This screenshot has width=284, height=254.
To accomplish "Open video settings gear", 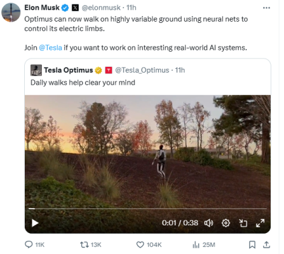I will point(226,223).
